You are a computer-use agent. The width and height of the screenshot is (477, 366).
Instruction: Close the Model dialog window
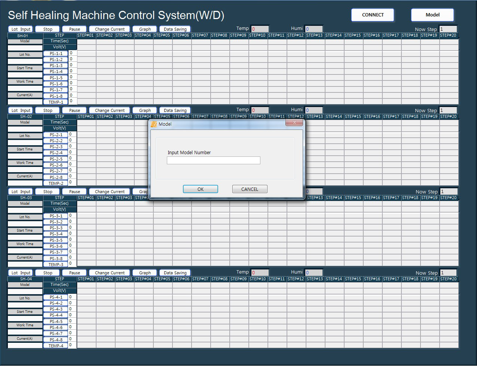[x=295, y=123]
